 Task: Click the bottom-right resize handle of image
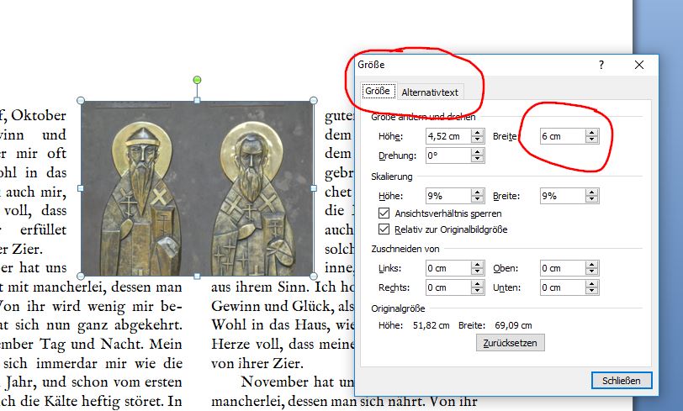point(314,276)
